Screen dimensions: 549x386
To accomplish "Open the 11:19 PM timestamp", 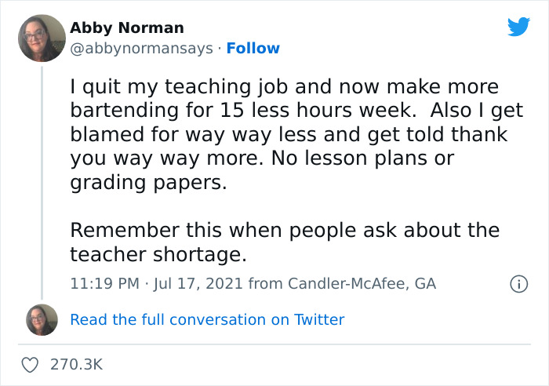I will tap(103, 284).
